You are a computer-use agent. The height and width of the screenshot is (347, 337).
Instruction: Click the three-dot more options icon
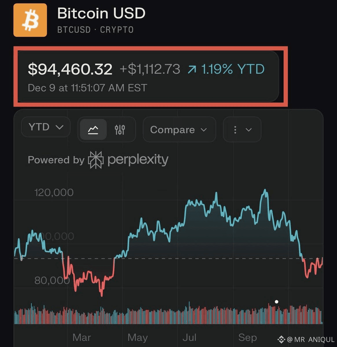coord(235,130)
